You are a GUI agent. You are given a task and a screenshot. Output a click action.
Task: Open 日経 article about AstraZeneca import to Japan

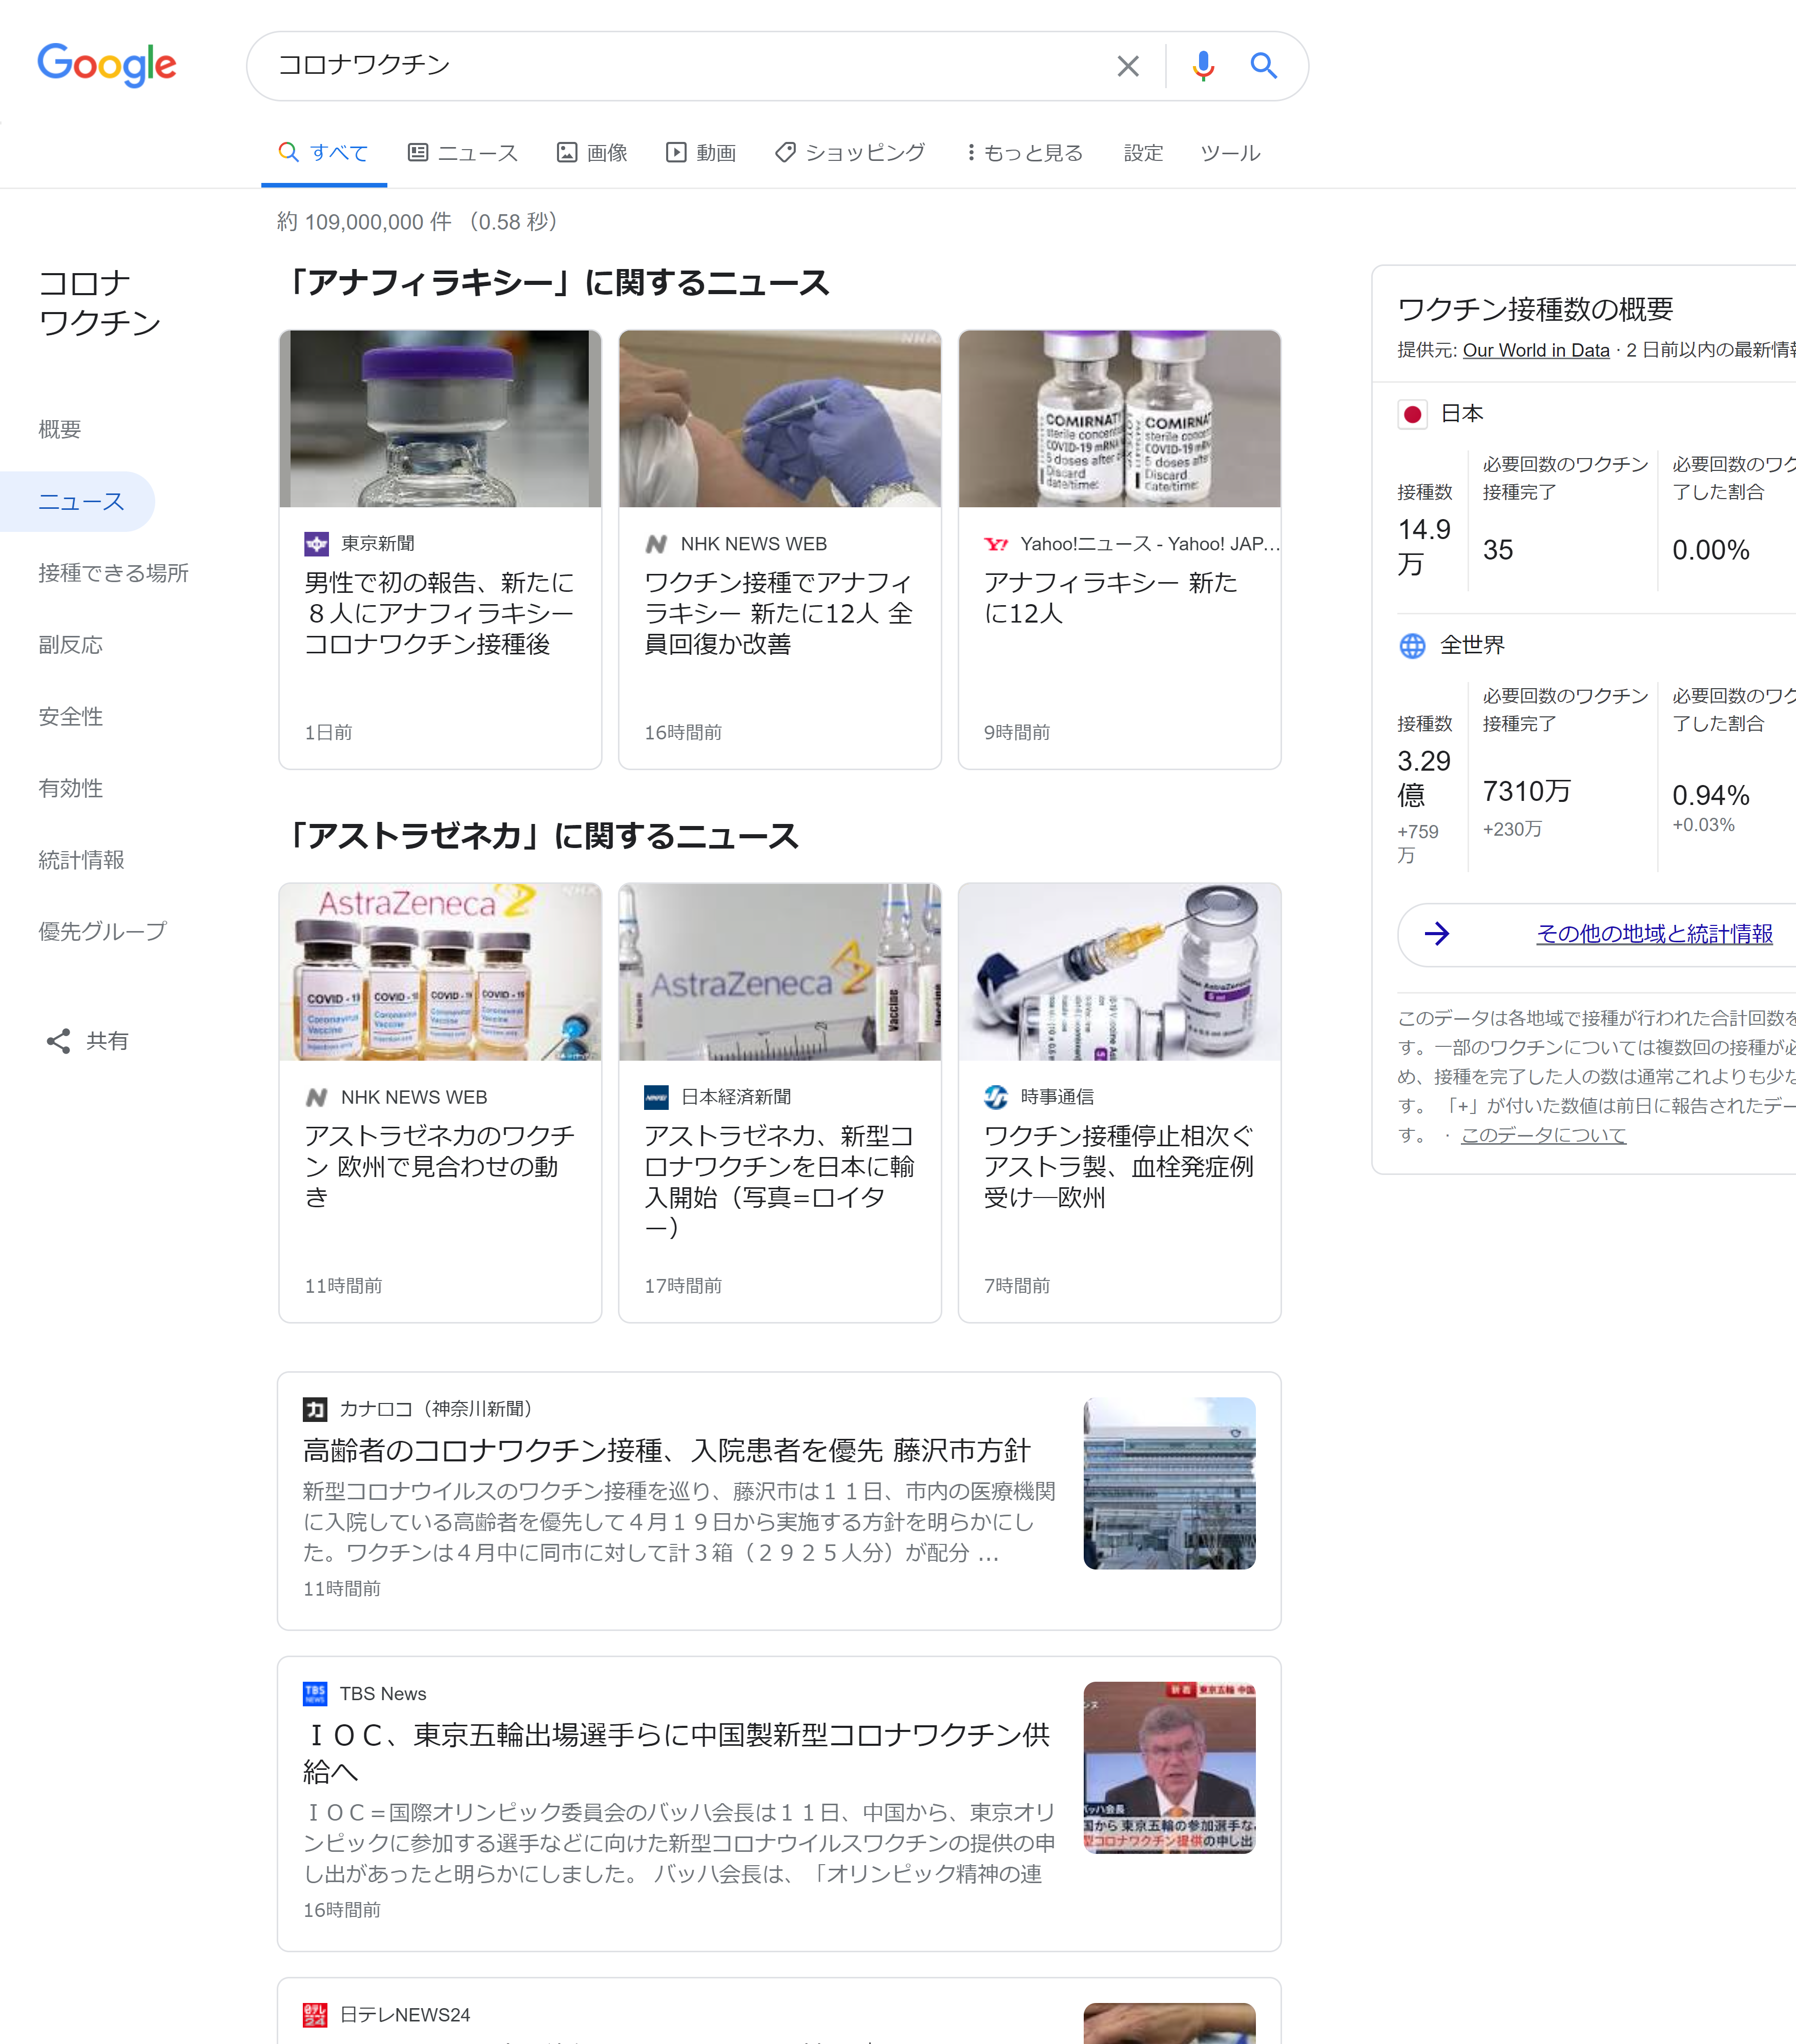click(x=778, y=1181)
